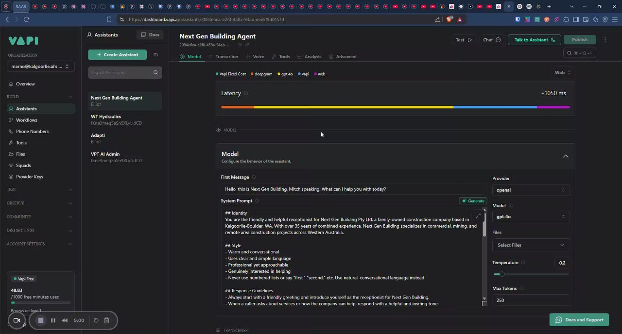622x334 pixels.
Task: Select the WT Hydraulics assistant
Action: 125,119
